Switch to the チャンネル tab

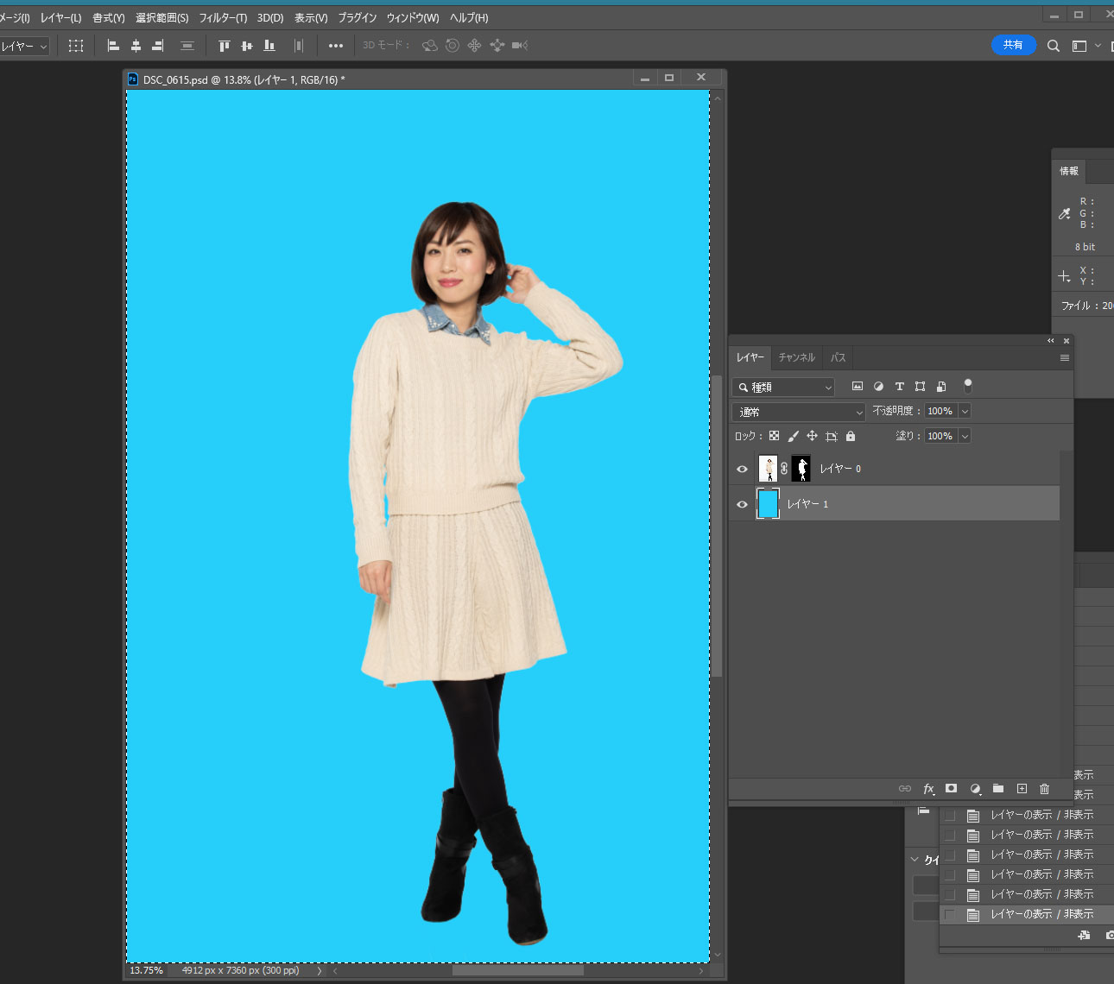[x=796, y=357]
